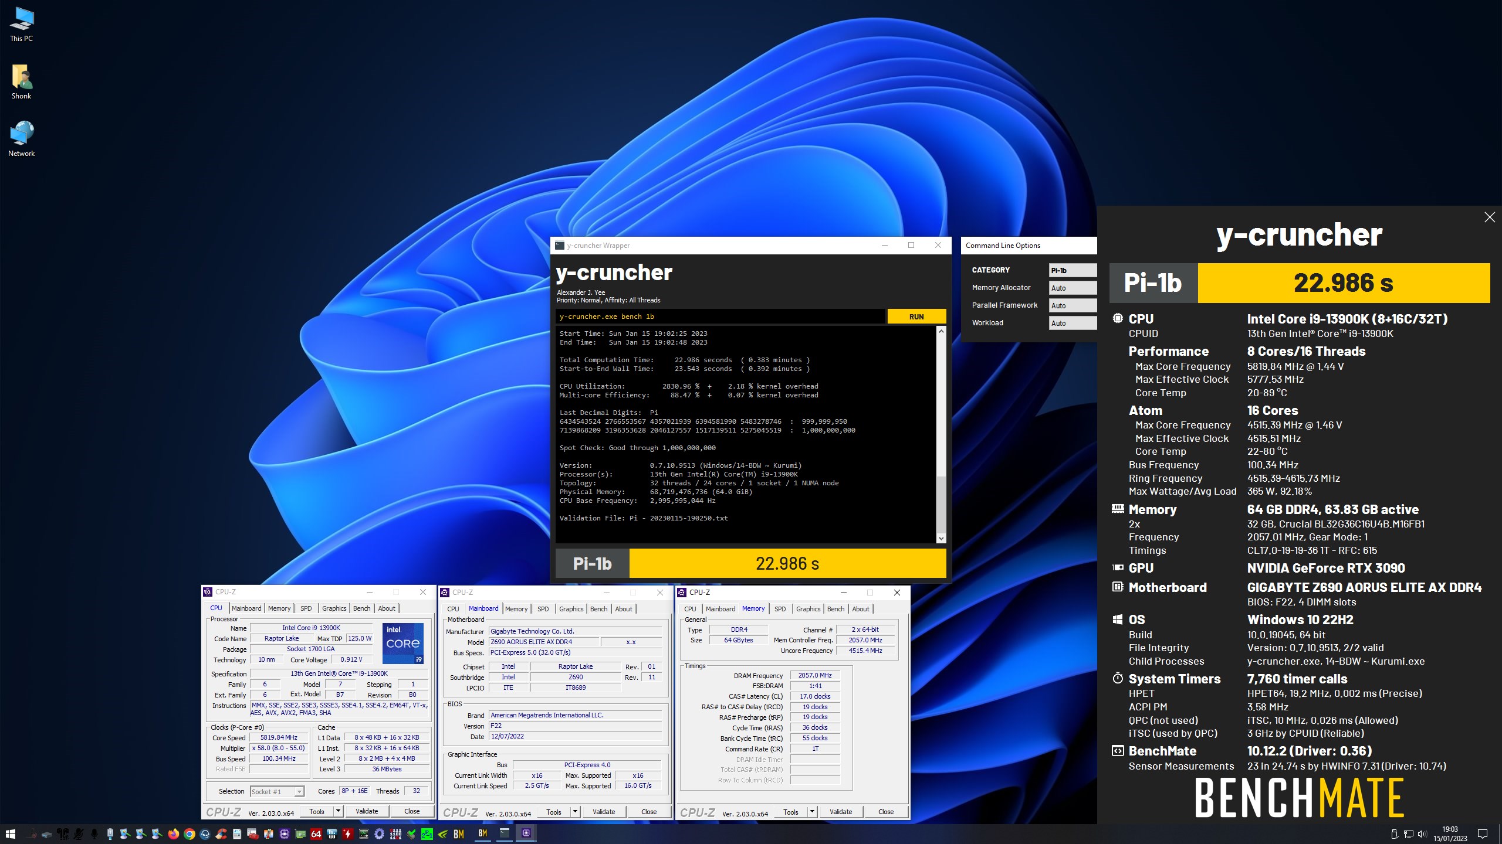Click Validate in the first CPU-Z window
Image resolution: width=1502 pixels, height=844 pixels.
[367, 811]
